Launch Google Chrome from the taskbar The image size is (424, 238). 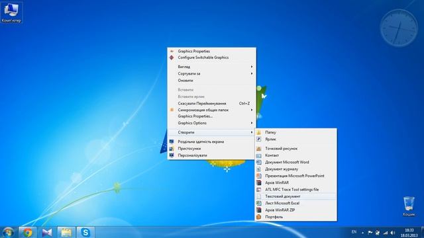coord(27,232)
